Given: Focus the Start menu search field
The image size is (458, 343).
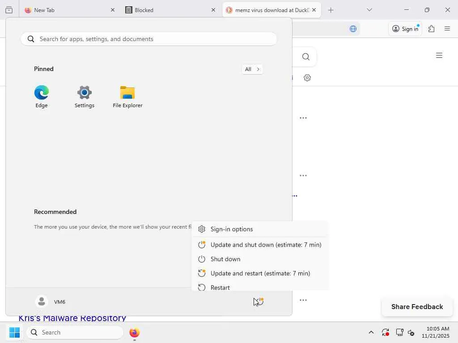Looking at the screenshot, I should click(x=149, y=39).
